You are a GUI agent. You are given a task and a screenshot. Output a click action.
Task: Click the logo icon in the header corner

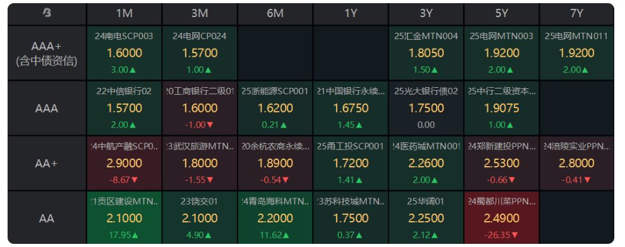coord(47,13)
